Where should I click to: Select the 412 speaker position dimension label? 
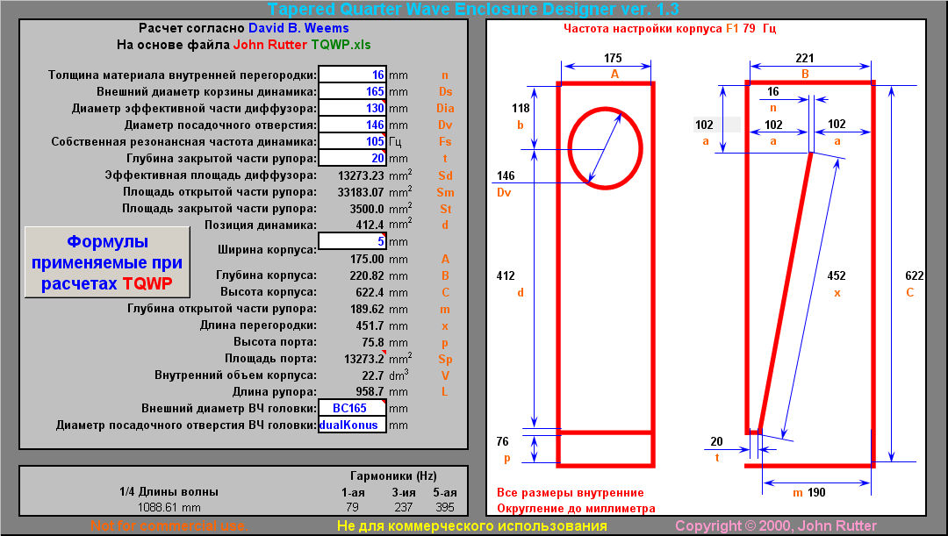coord(506,275)
